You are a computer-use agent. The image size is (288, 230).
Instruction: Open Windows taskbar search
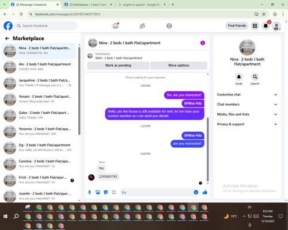[16, 216]
